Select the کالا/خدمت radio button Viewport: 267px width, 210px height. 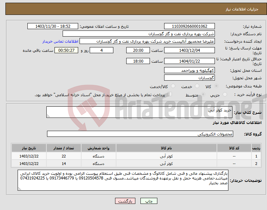(173, 86)
